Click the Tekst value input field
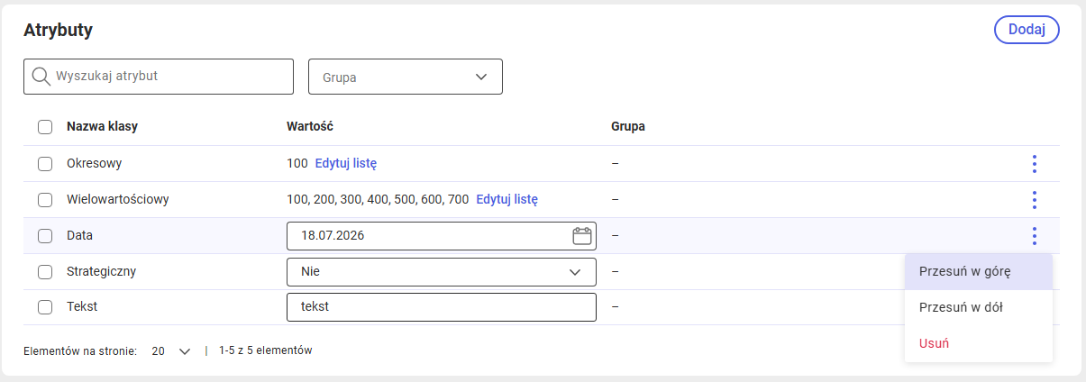This screenshot has height=382, width=1086. pyautogui.click(x=442, y=307)
